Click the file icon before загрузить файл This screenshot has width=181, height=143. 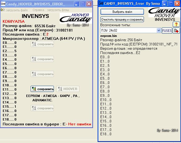tap(3, 10)
